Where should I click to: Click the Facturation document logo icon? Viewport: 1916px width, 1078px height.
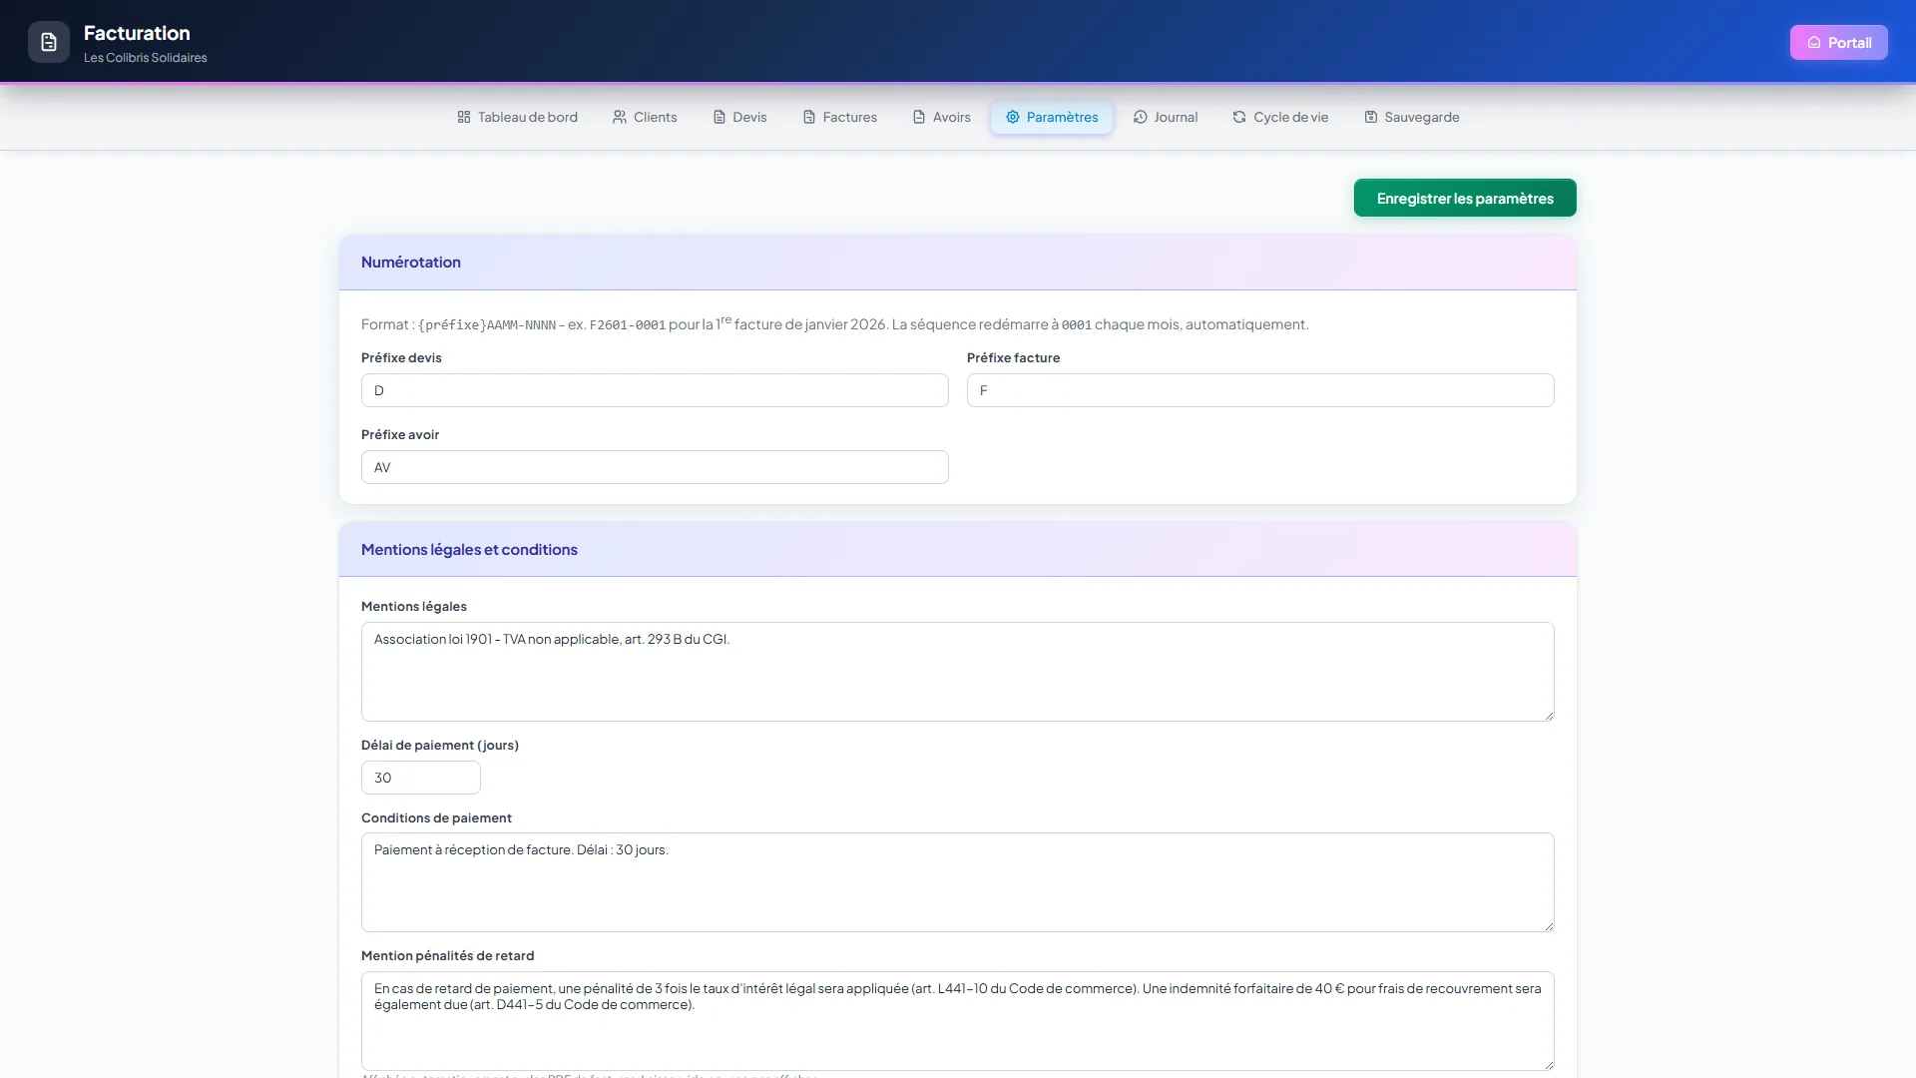coord(49,42)
